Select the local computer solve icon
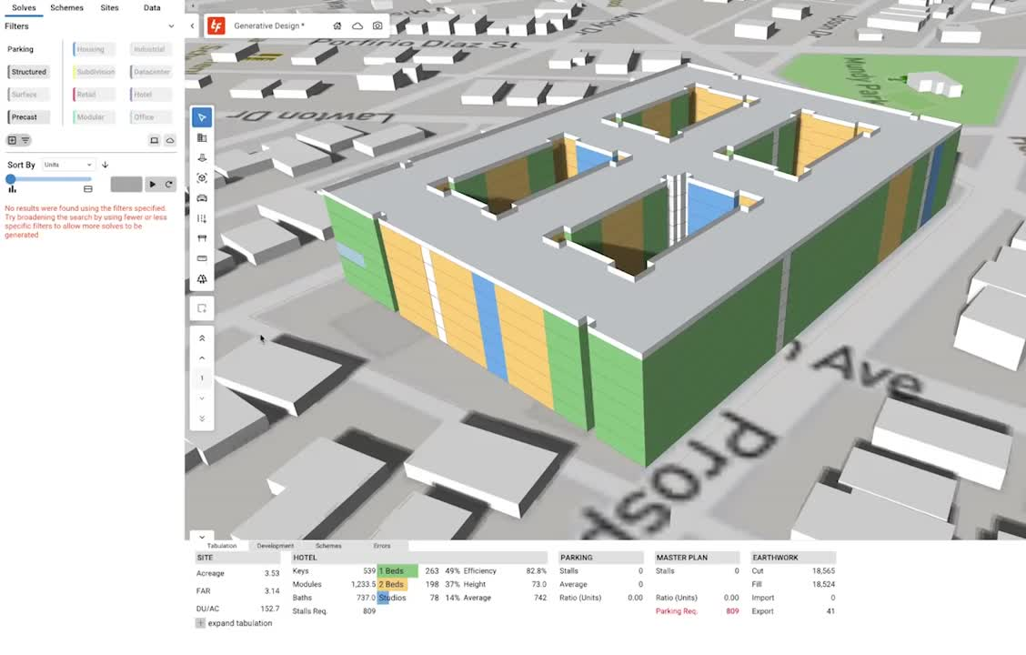The image size is (1026, 655). [155, 140]
